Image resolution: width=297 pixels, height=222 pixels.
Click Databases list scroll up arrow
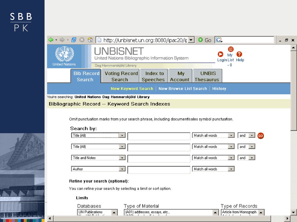click(114, 212)
